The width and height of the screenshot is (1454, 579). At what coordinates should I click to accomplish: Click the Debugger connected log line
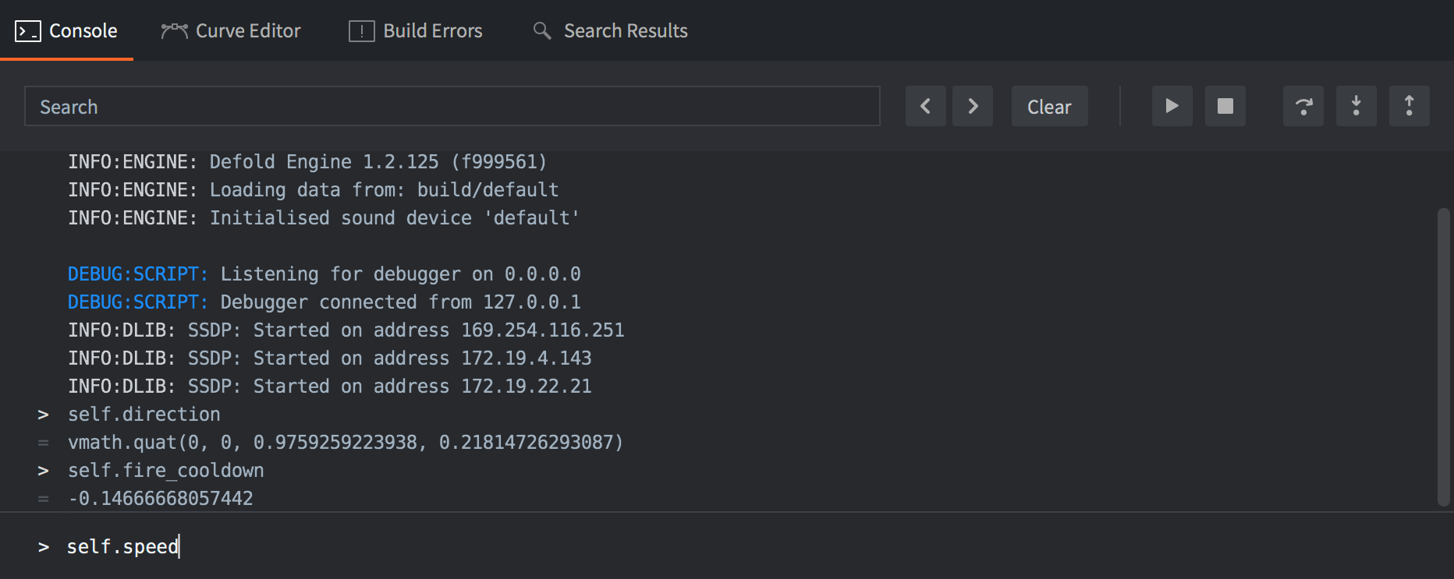[324, 302]
